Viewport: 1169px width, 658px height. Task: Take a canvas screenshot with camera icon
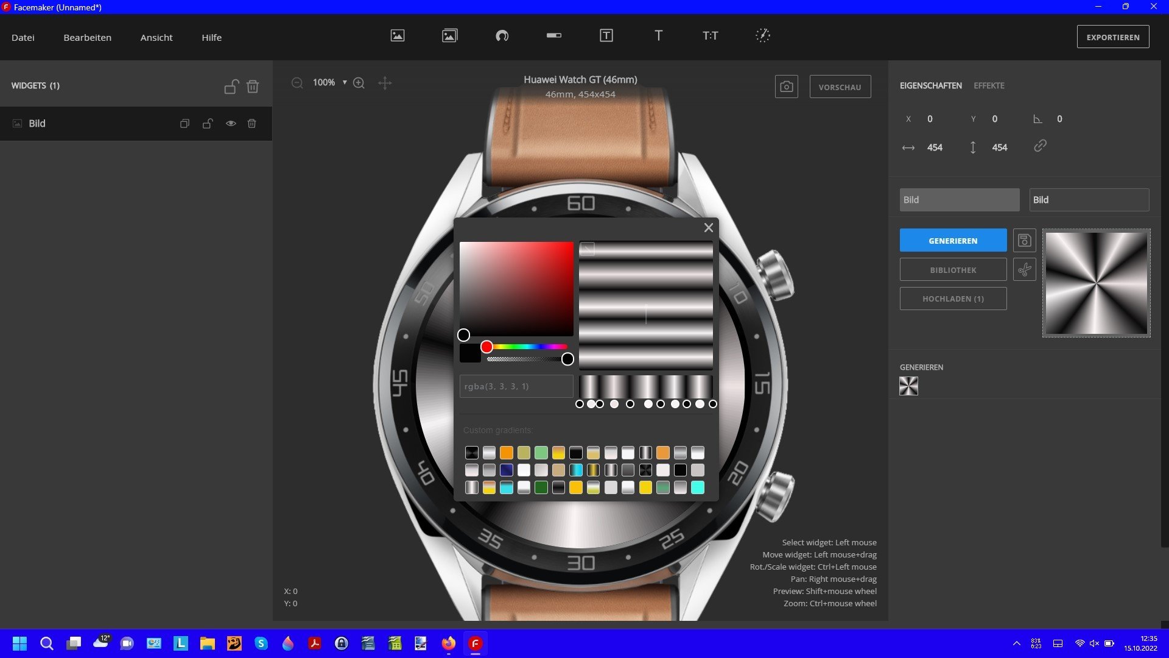tap(786, 87)
